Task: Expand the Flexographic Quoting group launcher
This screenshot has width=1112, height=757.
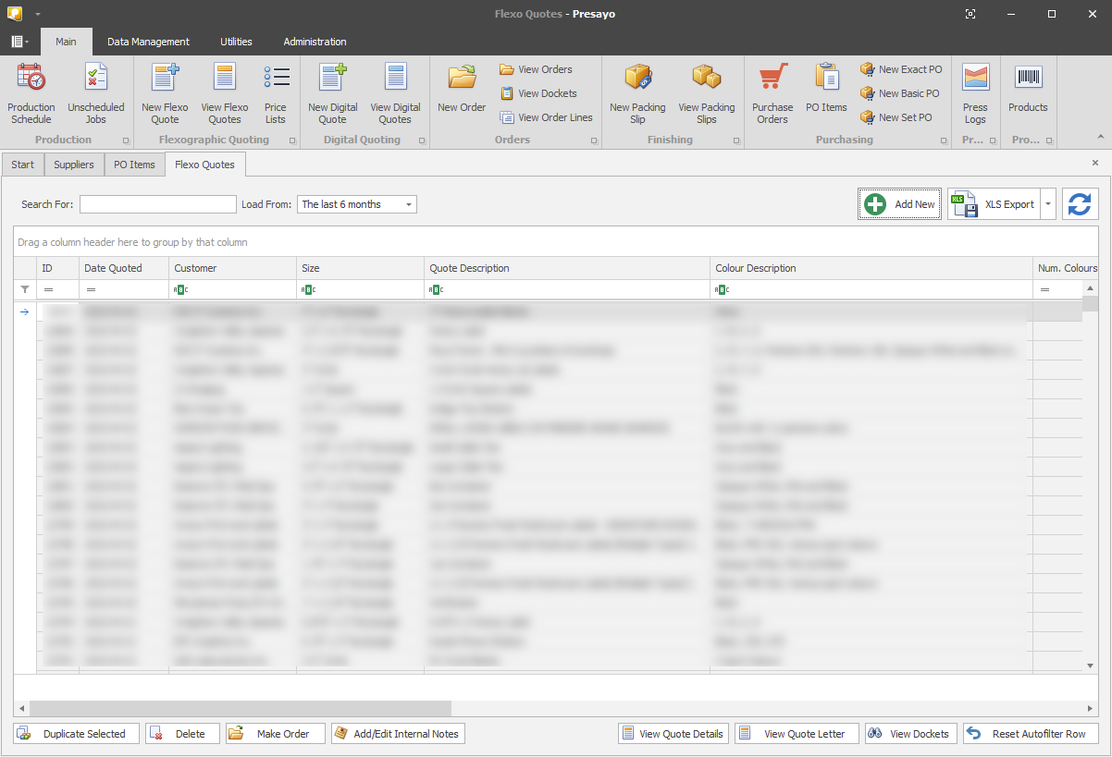Action: pos(292,140)
